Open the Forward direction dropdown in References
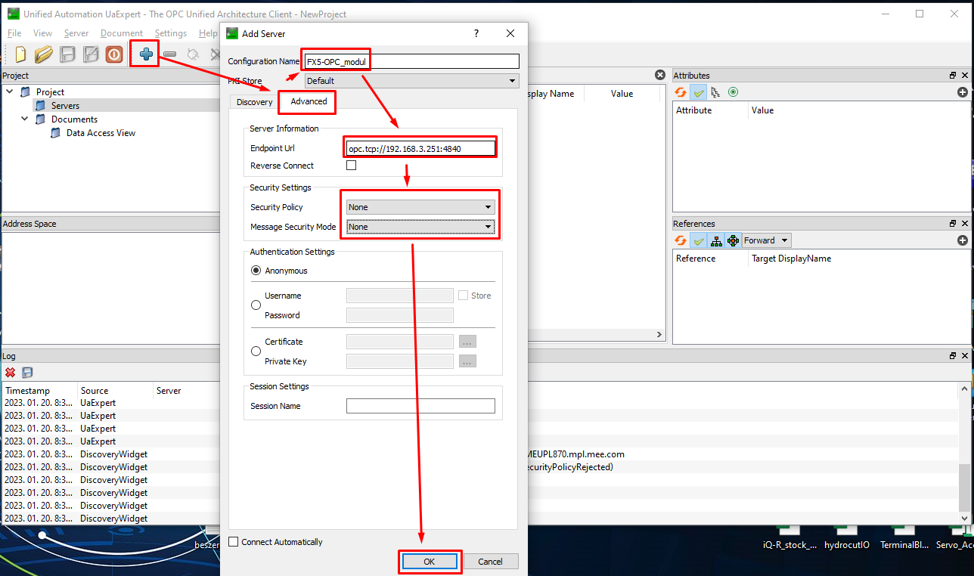Viewport: 974px width, 576px height. 766,240
